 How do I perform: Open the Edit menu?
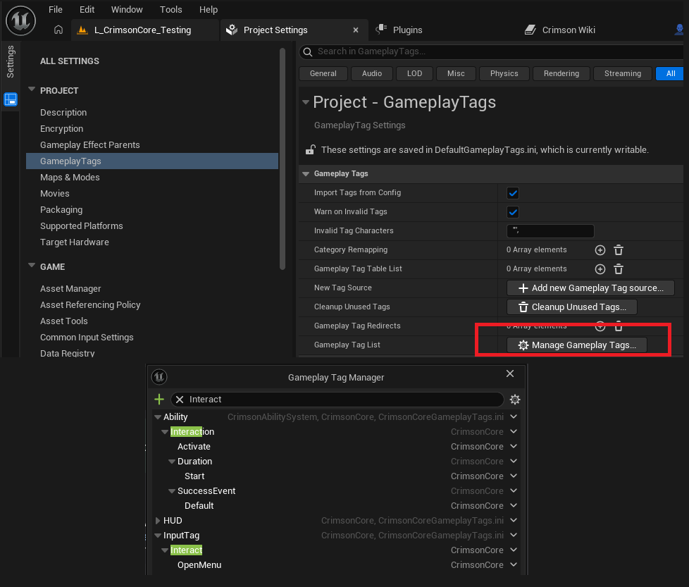(x=87, y=10)
